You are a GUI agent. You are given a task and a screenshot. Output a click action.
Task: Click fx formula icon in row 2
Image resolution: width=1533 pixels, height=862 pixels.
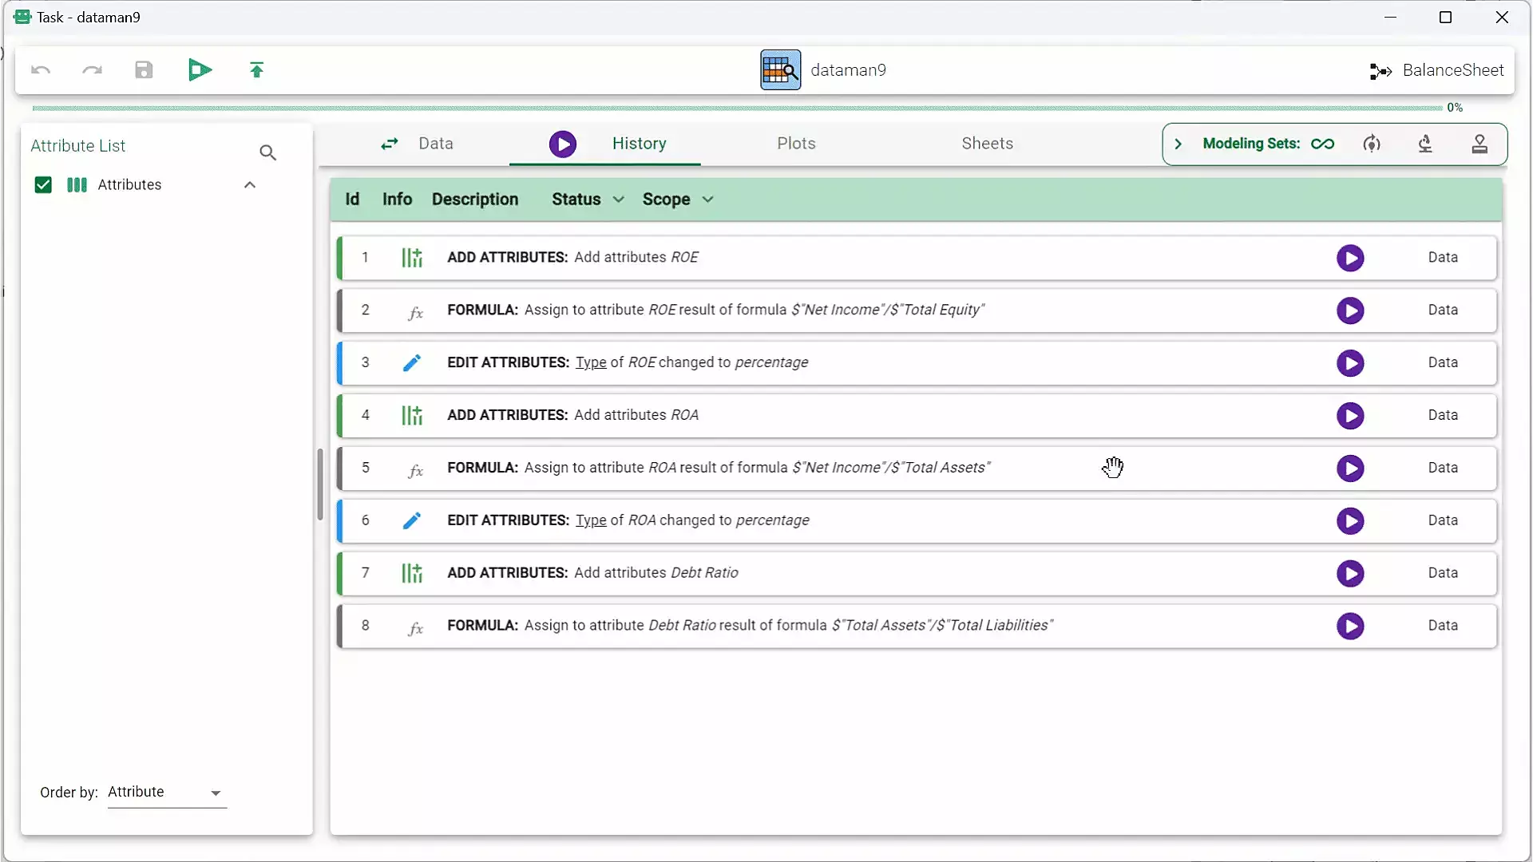click(x=415, y=313)
